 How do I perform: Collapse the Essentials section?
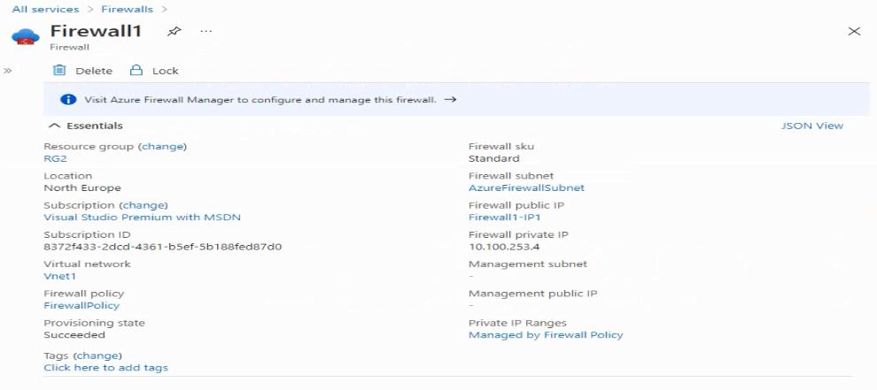point(54,126)
